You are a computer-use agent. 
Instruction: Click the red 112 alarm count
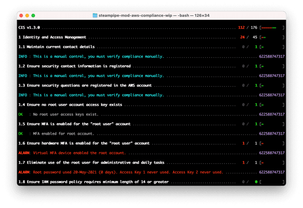(242, 27)
